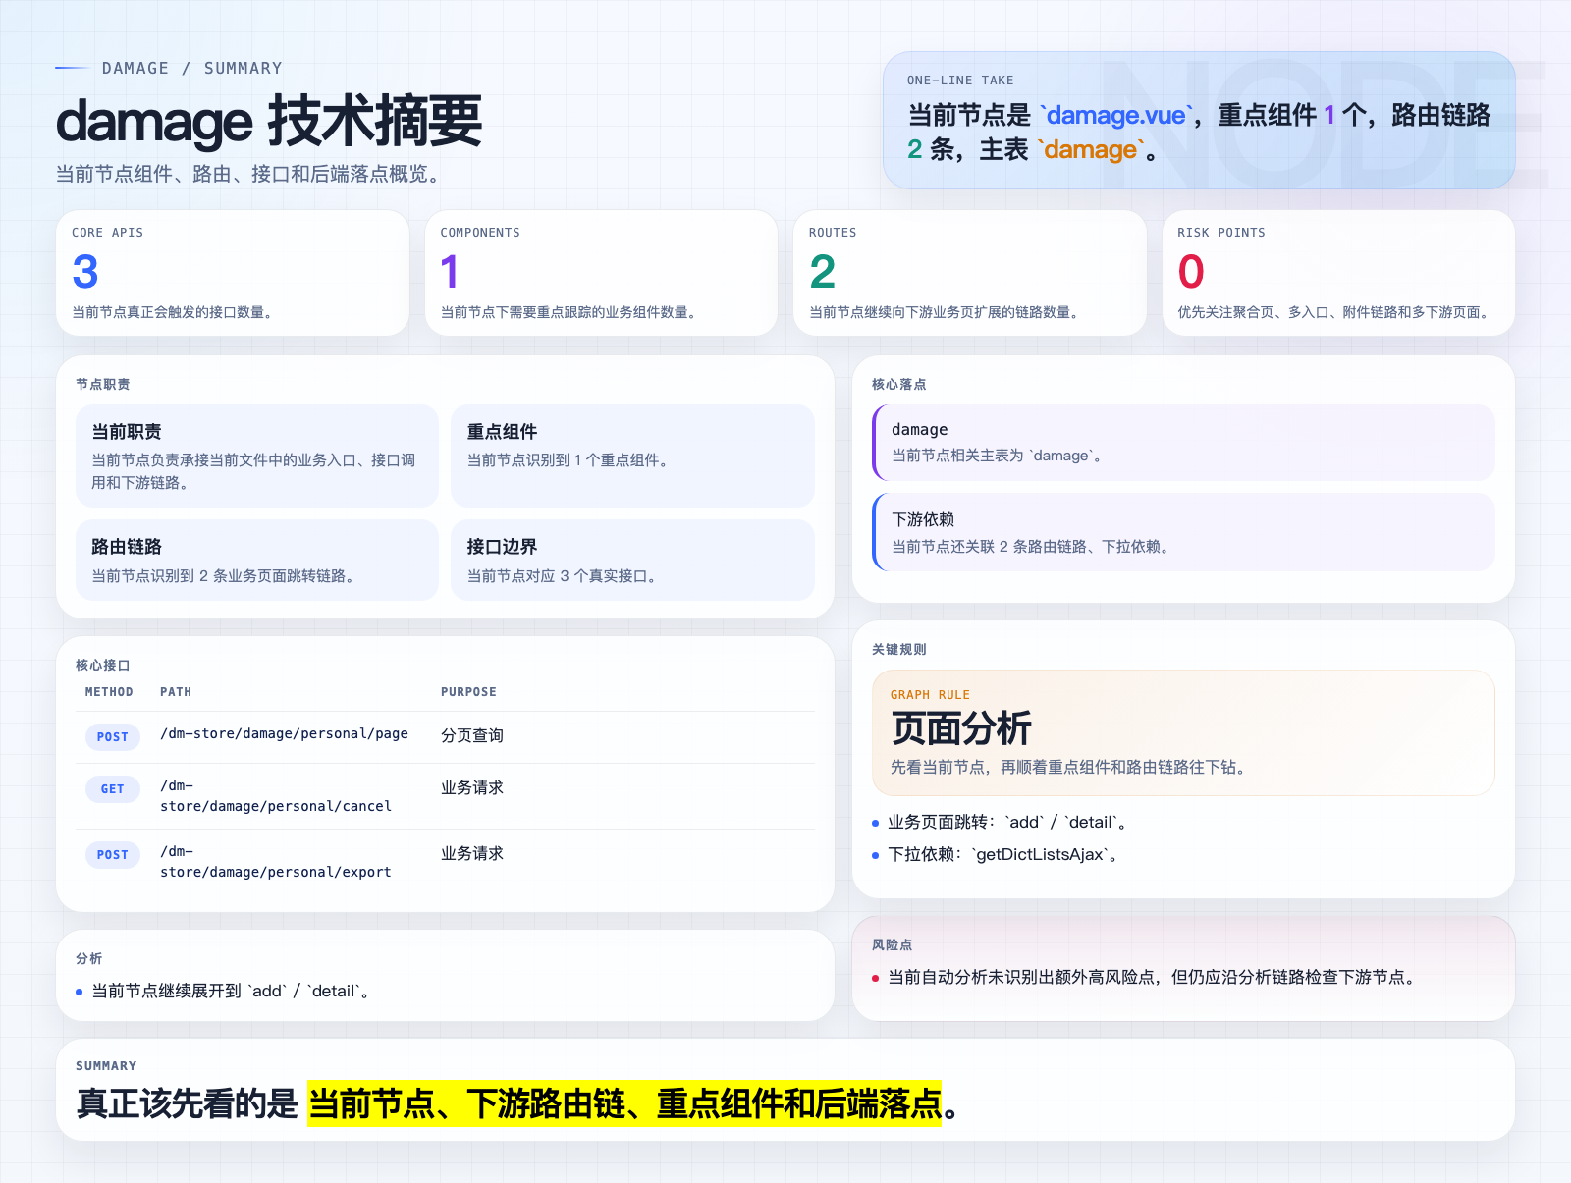Click the description "当前节点下需要重点跟踪的业务组件数量。"
Image resolution: width=1571 pixels, height=1183 pixels.
[571, 312]
